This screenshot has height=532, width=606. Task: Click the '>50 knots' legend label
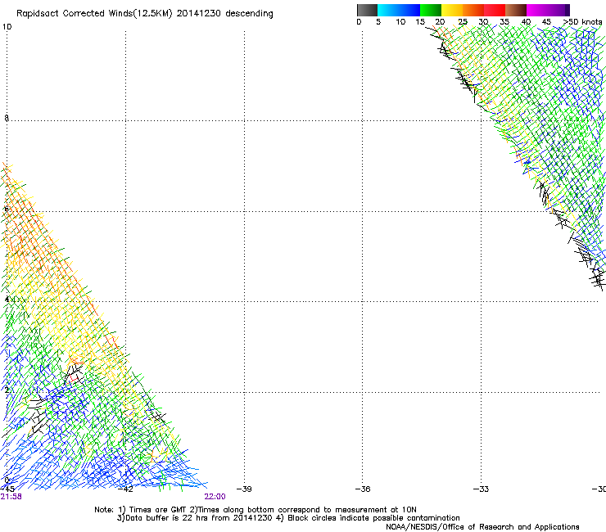pyautogui.click(x=582, y=21)
